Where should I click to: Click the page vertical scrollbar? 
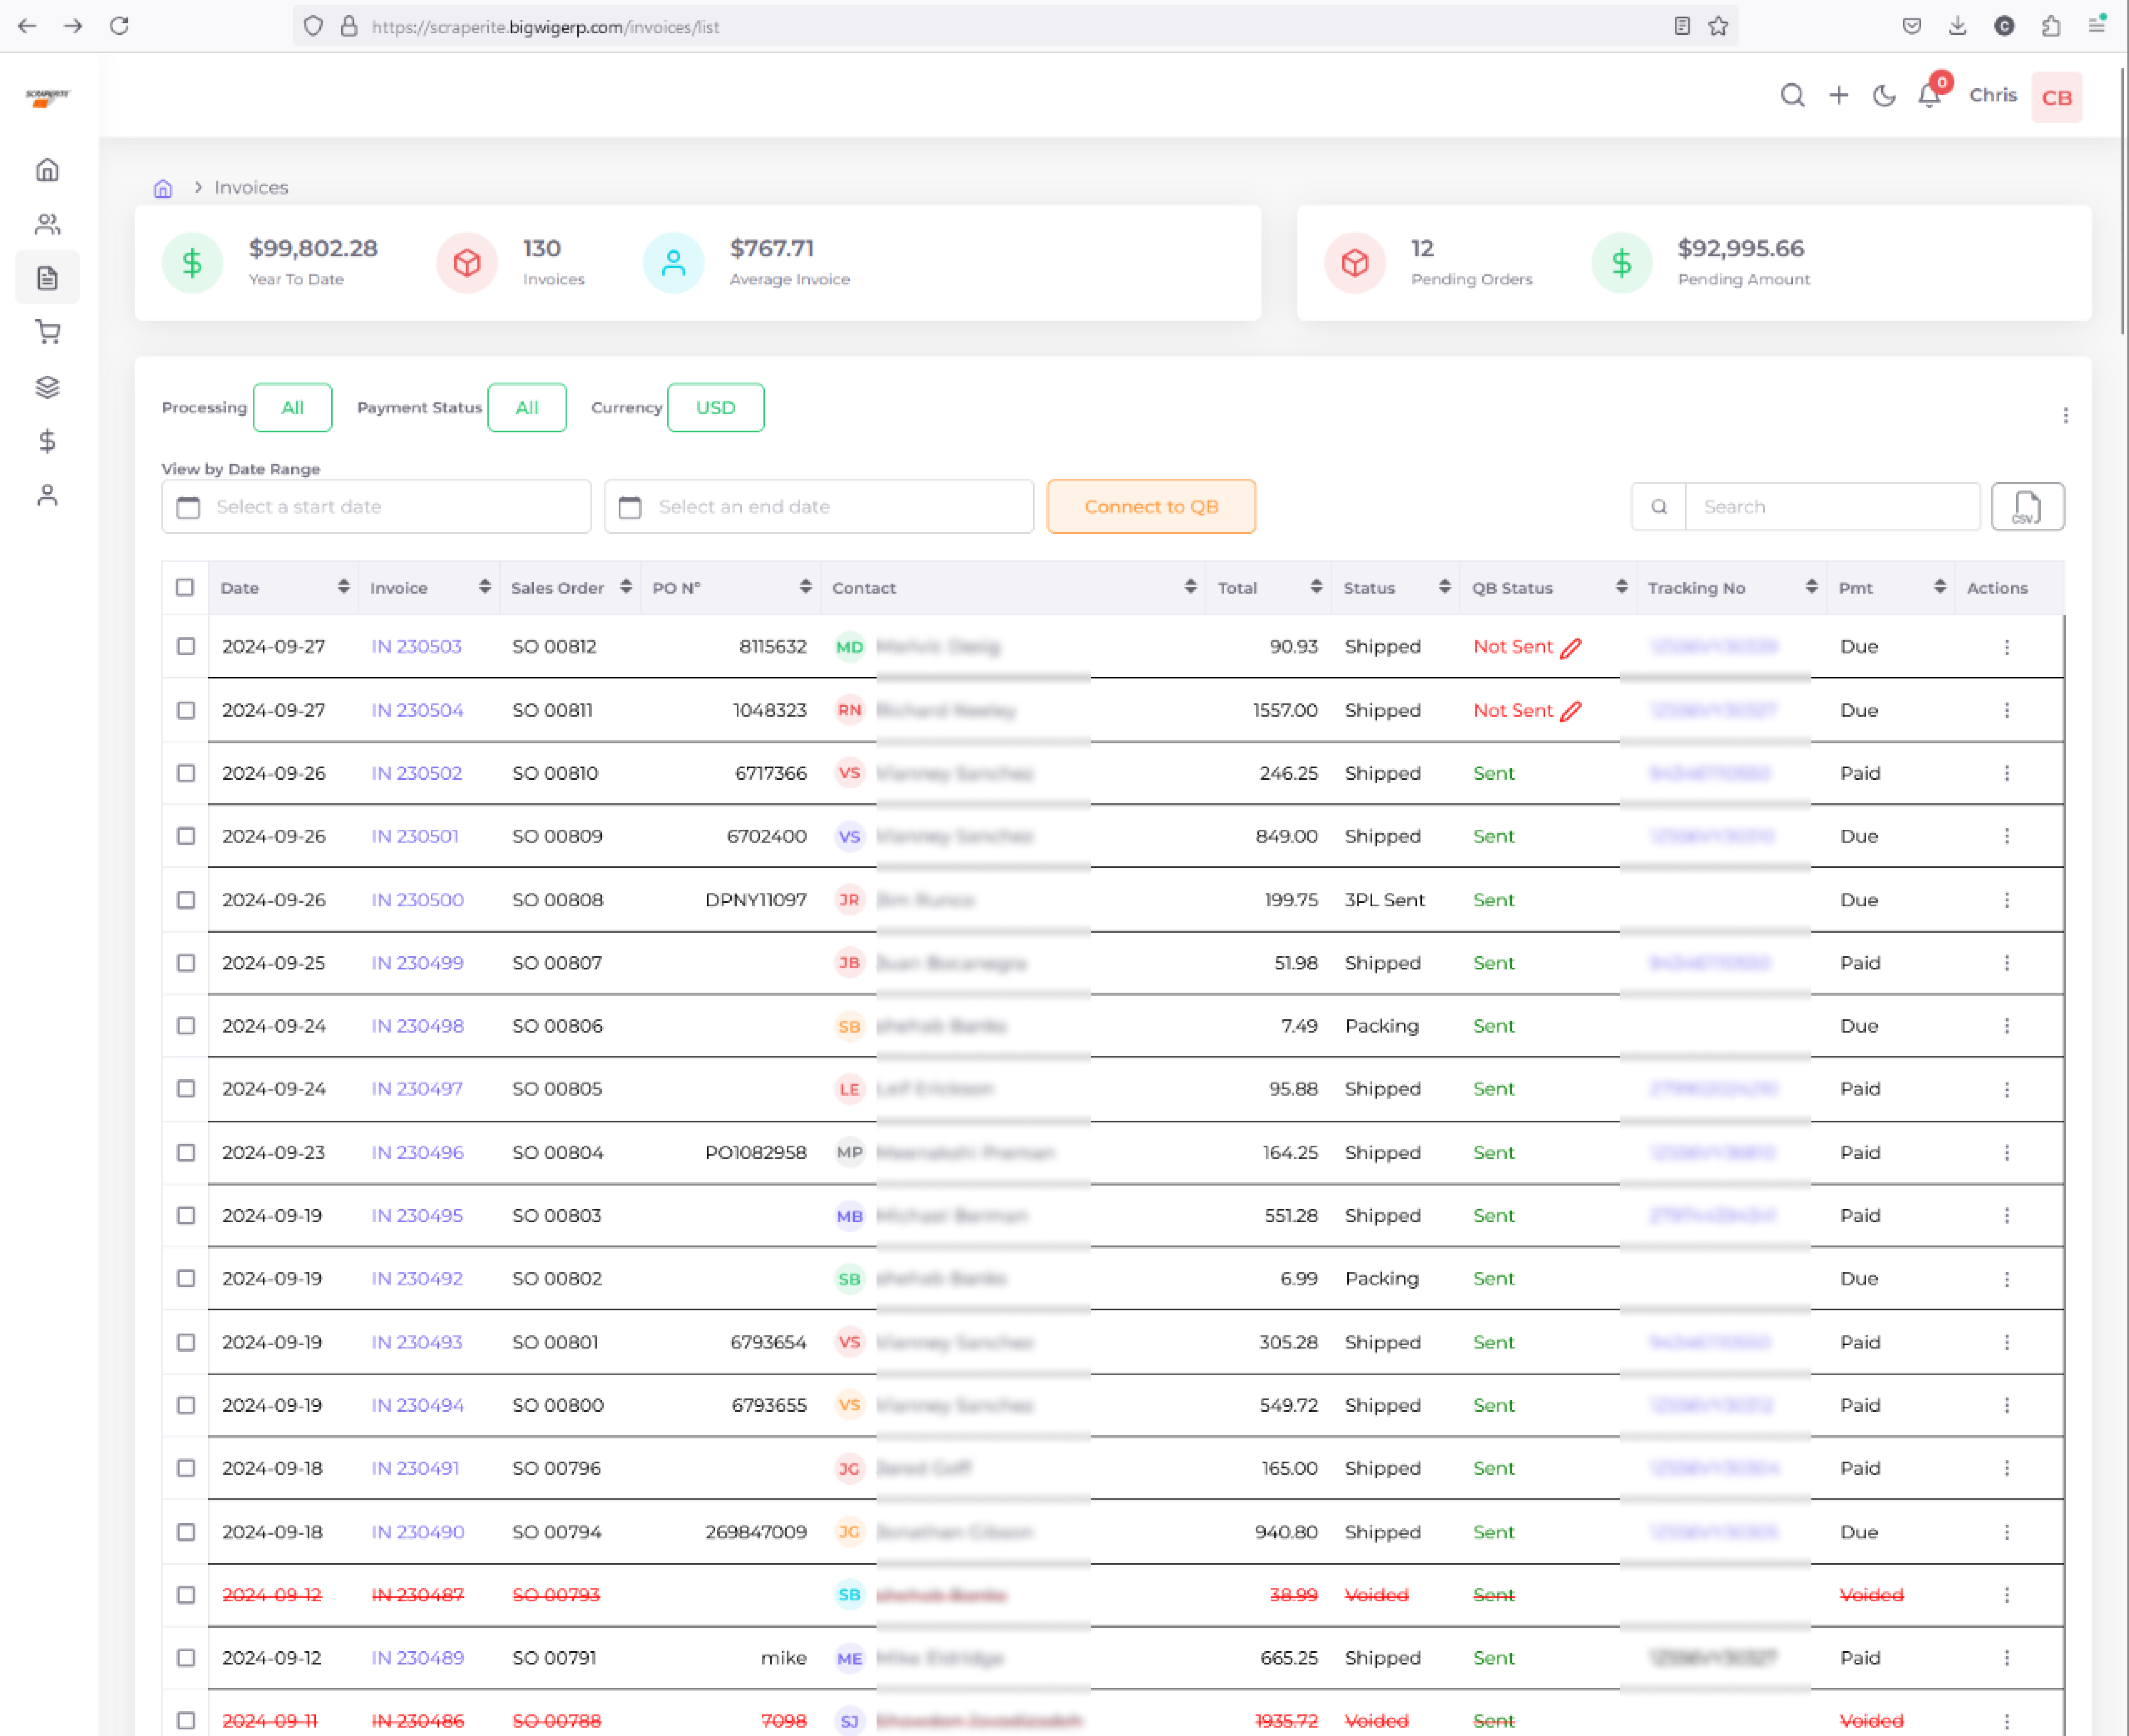pyautogui.click(x=2122, y=200)
